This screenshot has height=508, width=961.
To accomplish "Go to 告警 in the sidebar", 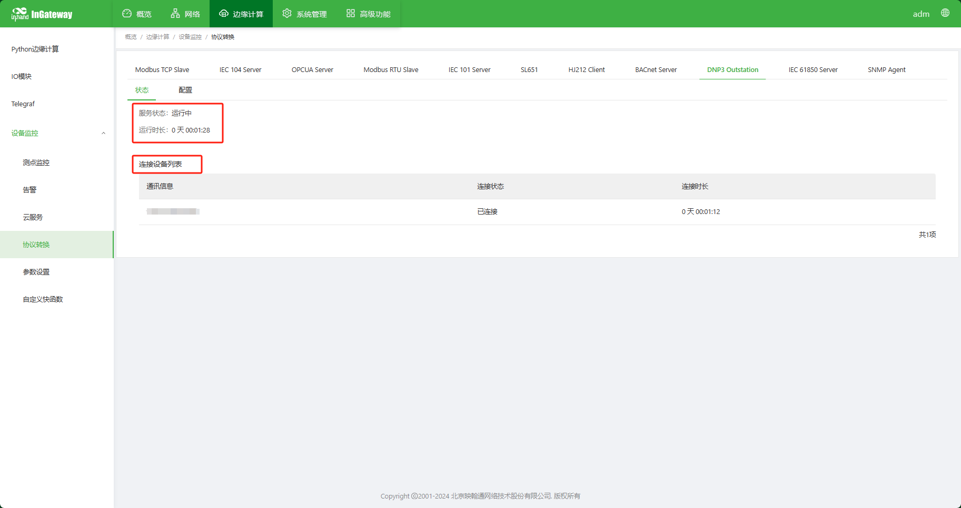I will (x=29, y=190).
